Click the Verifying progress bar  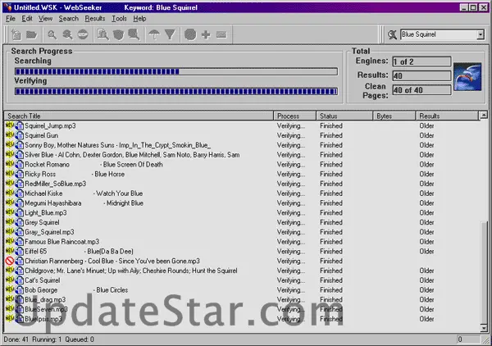176,91
